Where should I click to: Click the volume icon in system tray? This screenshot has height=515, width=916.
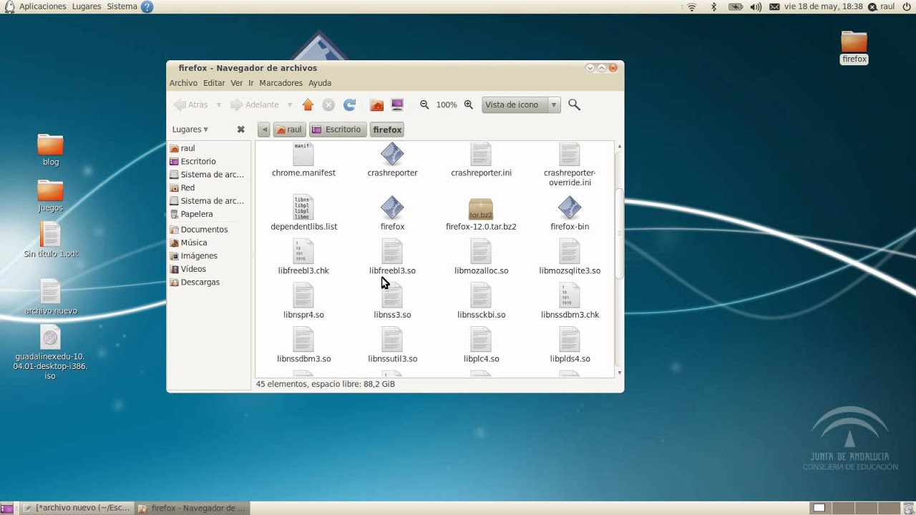pos(756,7)
